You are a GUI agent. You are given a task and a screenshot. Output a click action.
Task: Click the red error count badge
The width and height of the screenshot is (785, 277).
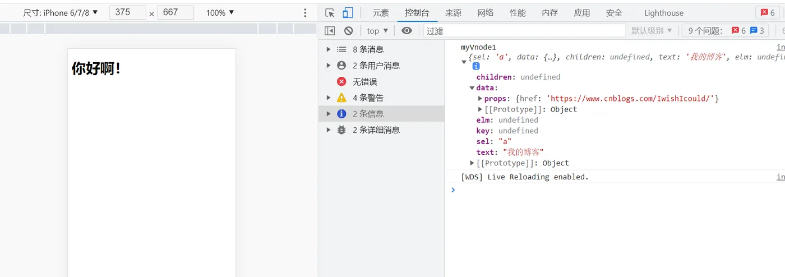click(766, 13)
